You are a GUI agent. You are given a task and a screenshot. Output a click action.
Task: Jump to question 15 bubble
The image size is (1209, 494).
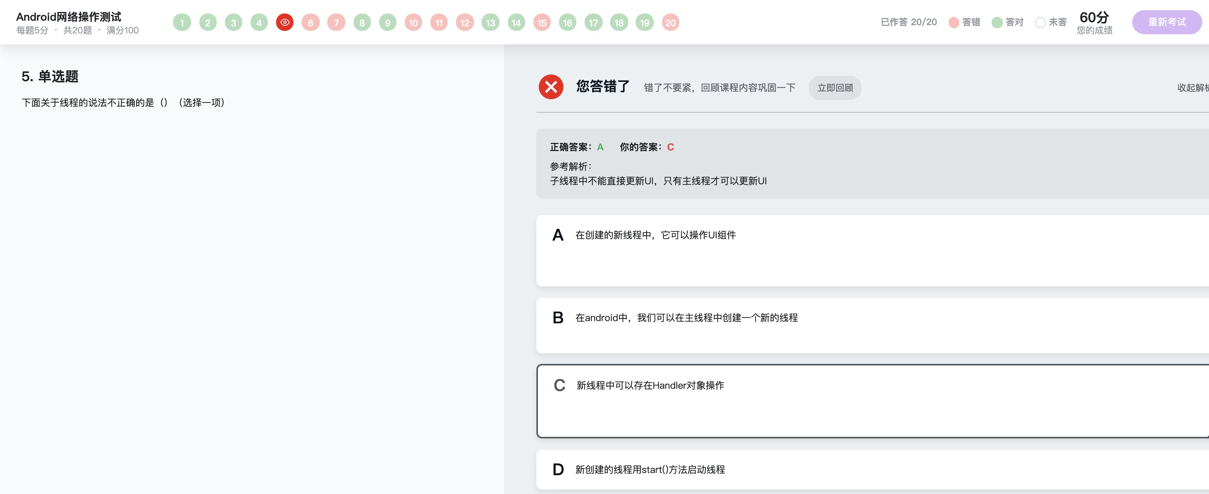542,23
